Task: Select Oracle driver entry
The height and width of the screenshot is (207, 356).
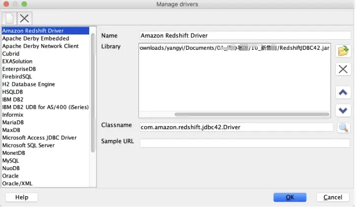Action: pos(45,176)
